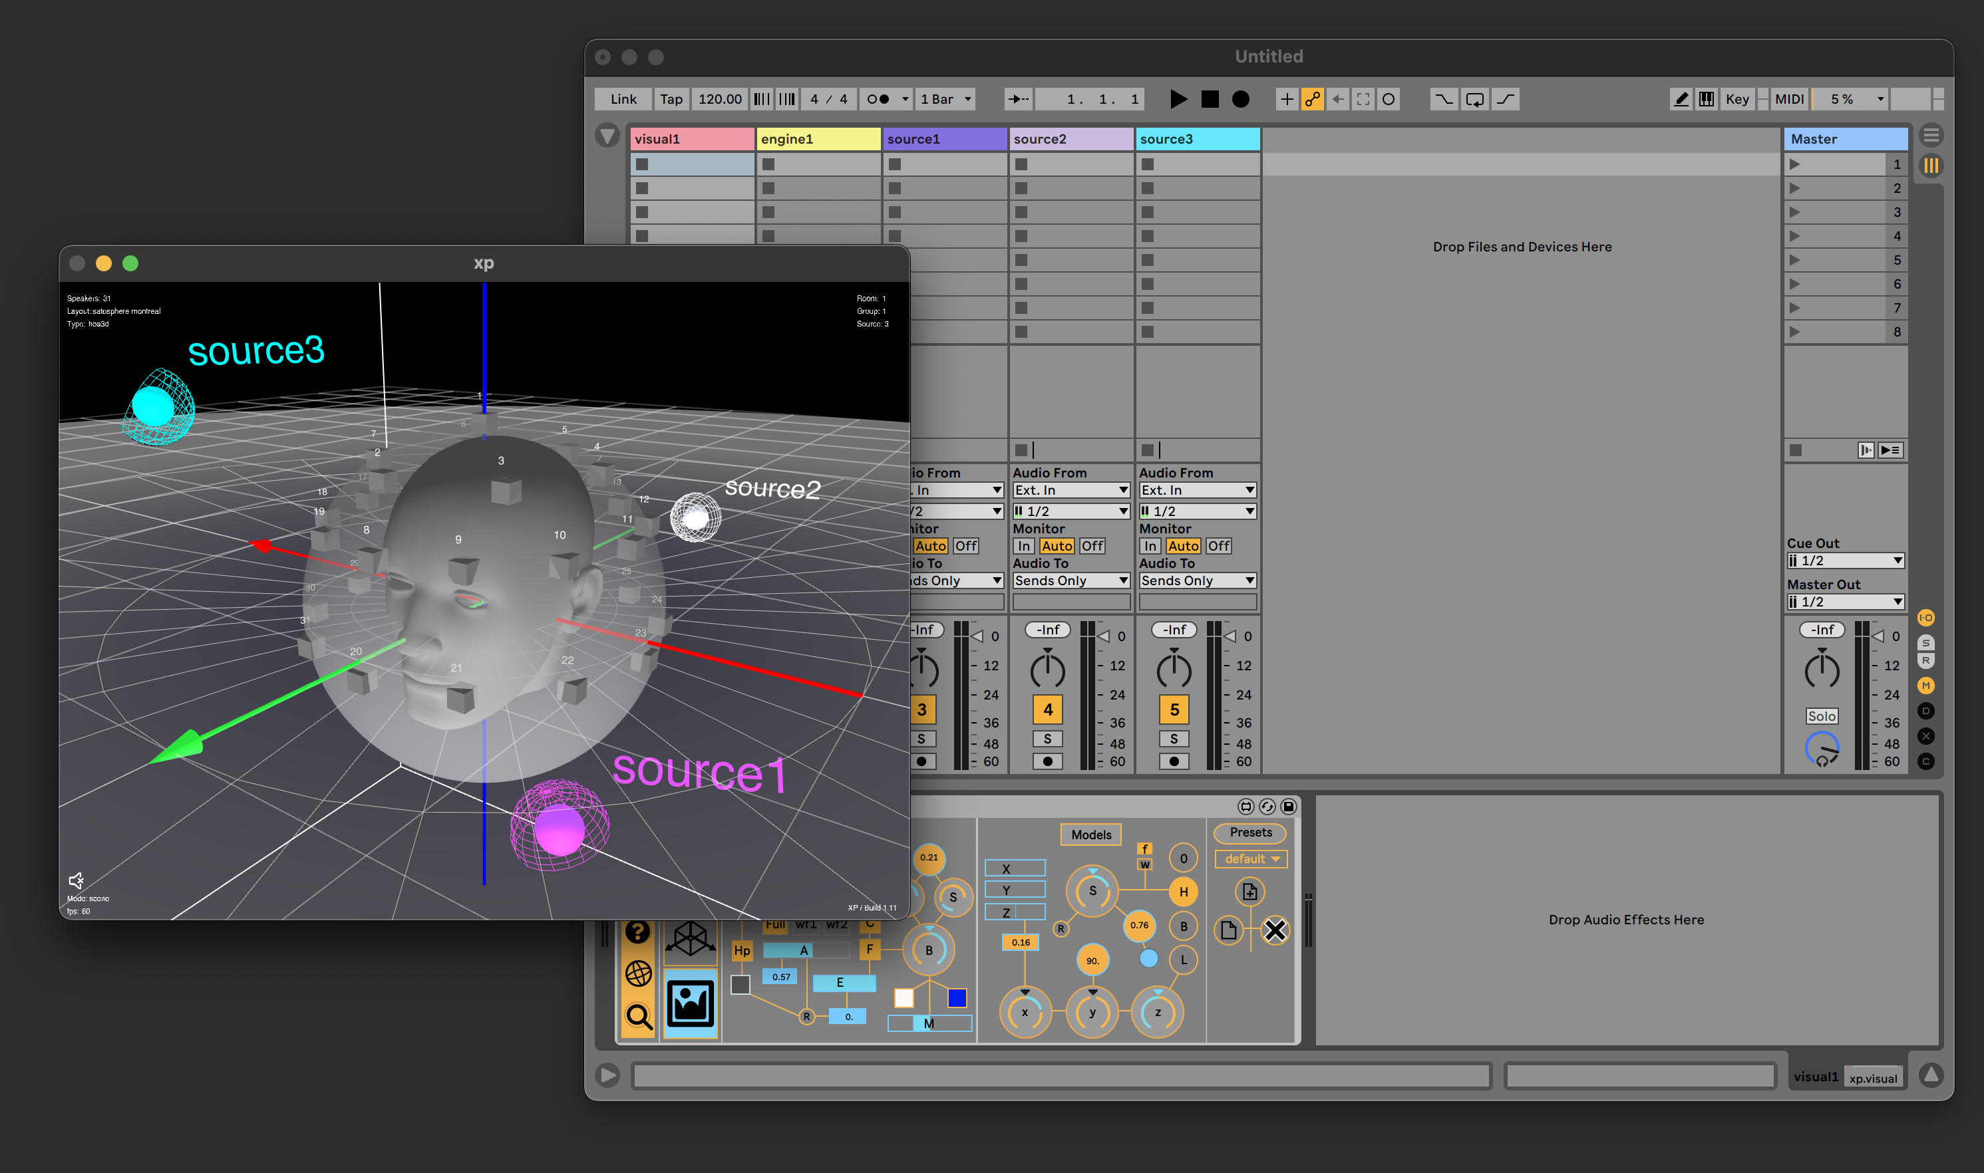Toggle the Punch-In switch icon

(x=1443, y=99)
